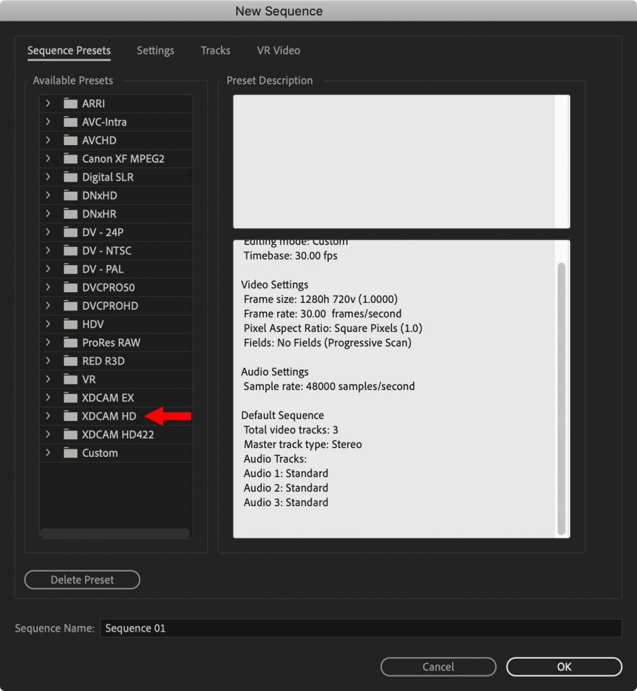Click the AVCHD folder icon
Viewport: 637px width, 691px height.
click(x=70, y=140)
